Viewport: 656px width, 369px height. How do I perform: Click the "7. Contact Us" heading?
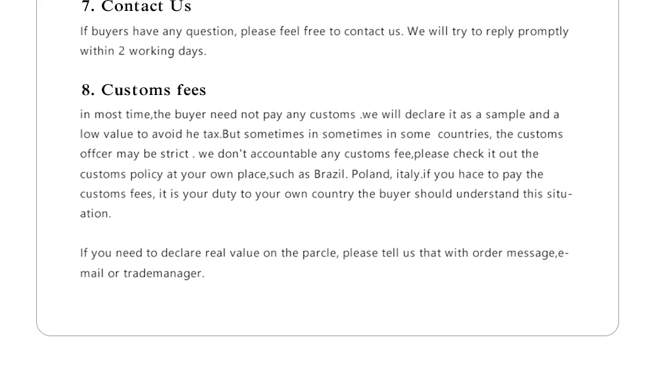pyautogui.click(x=137, y=8)
